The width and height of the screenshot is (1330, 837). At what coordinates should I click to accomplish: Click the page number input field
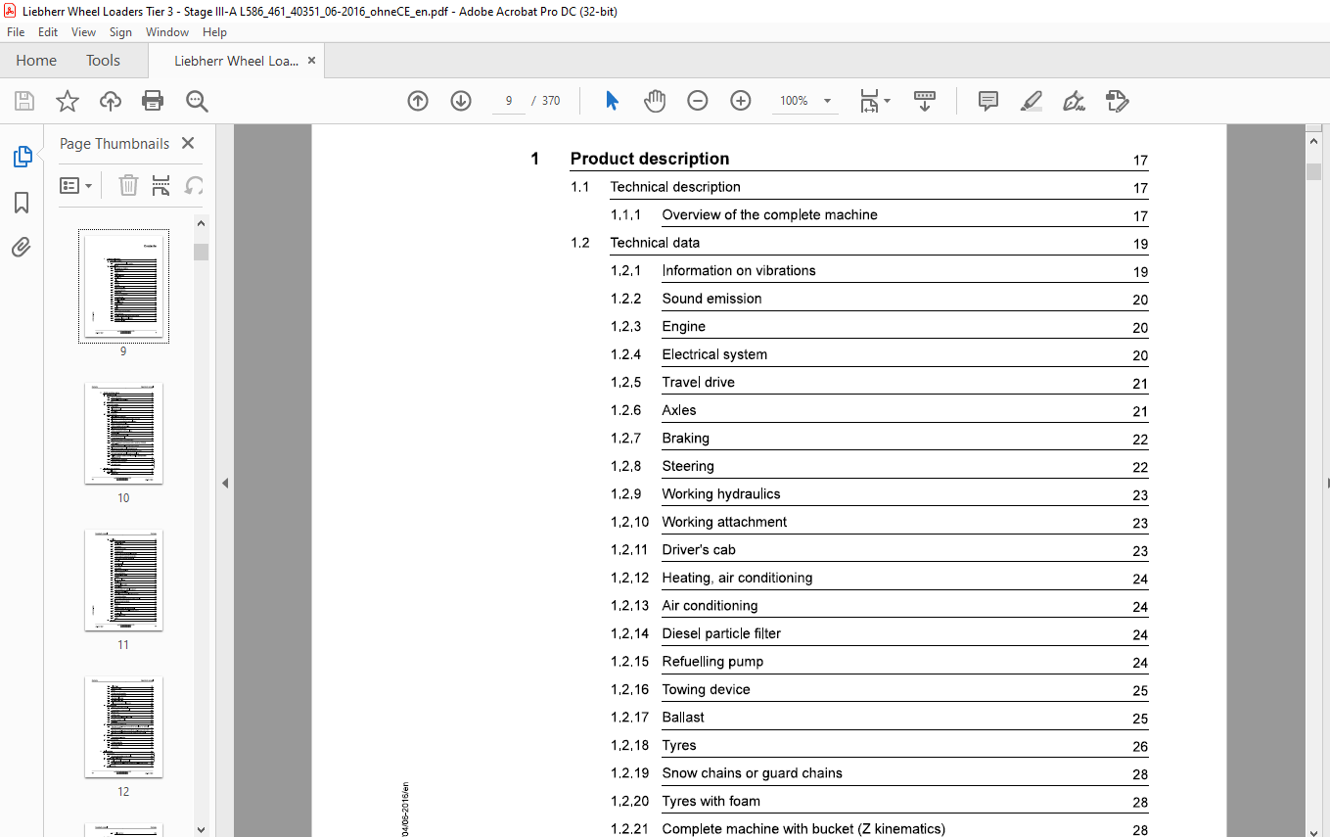(509, 101)
